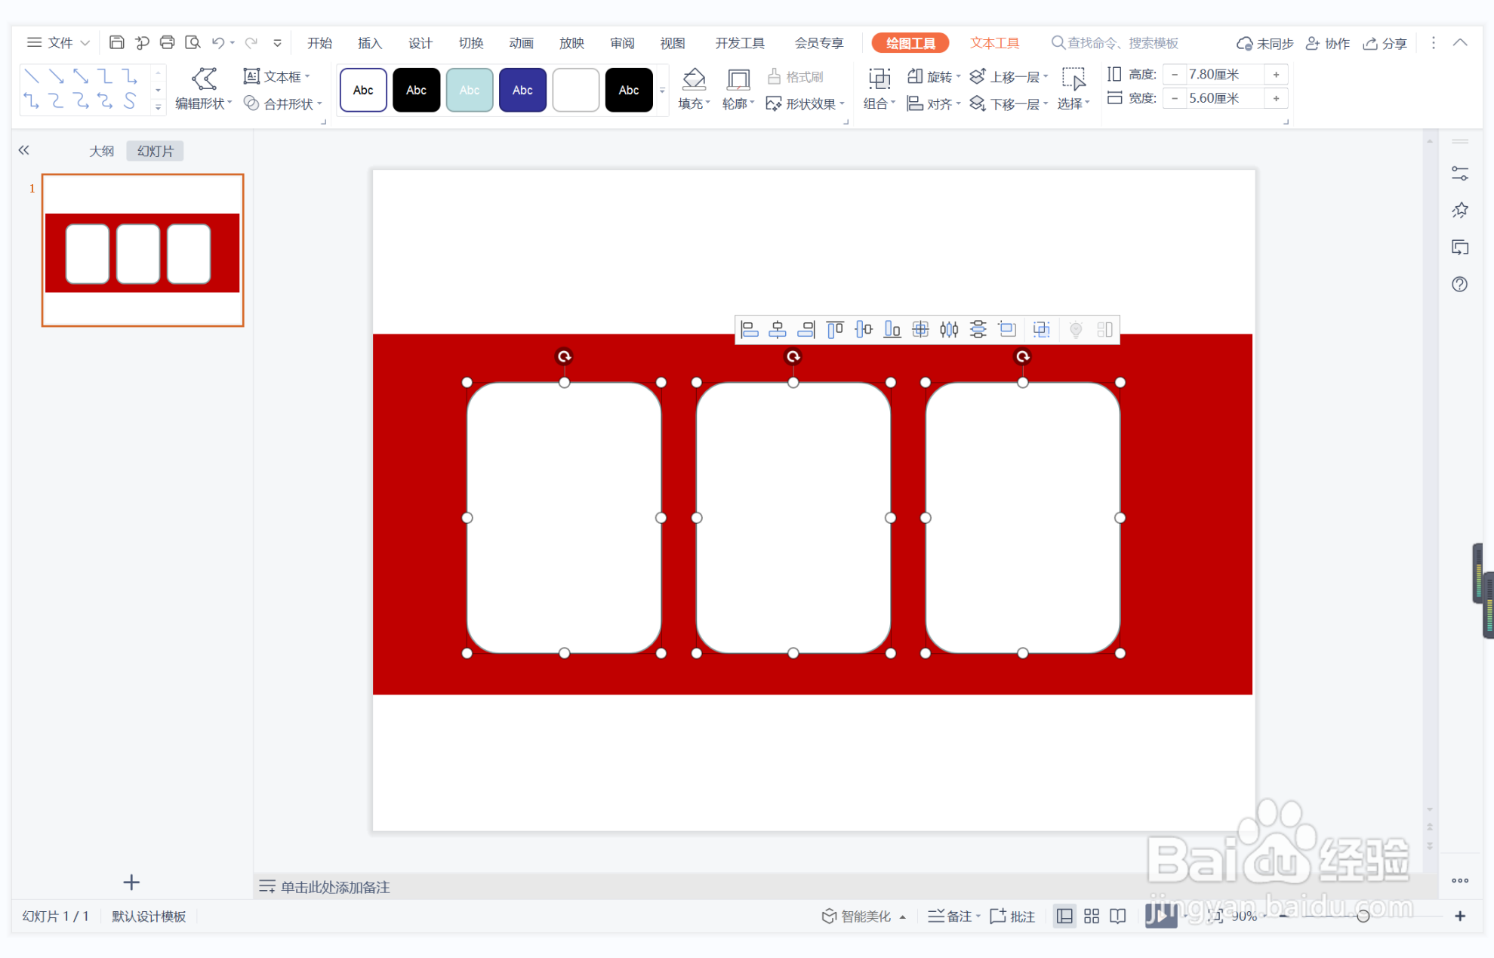The width and height of the screenshot is (1494, 958).
Task: Open the 智能美化 dropdown in status bar
Action: 864,916
